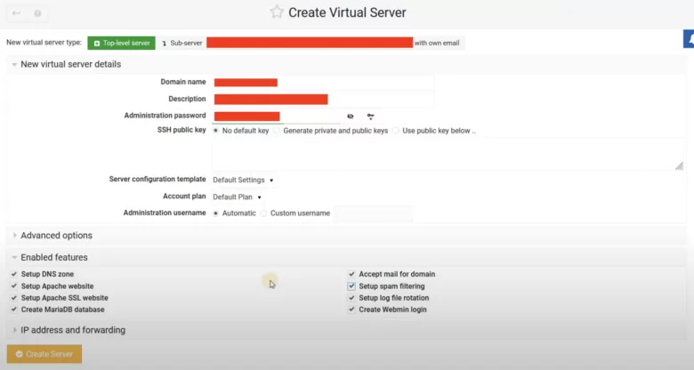Expand IP address and forwarding section

tap(72, 330)
